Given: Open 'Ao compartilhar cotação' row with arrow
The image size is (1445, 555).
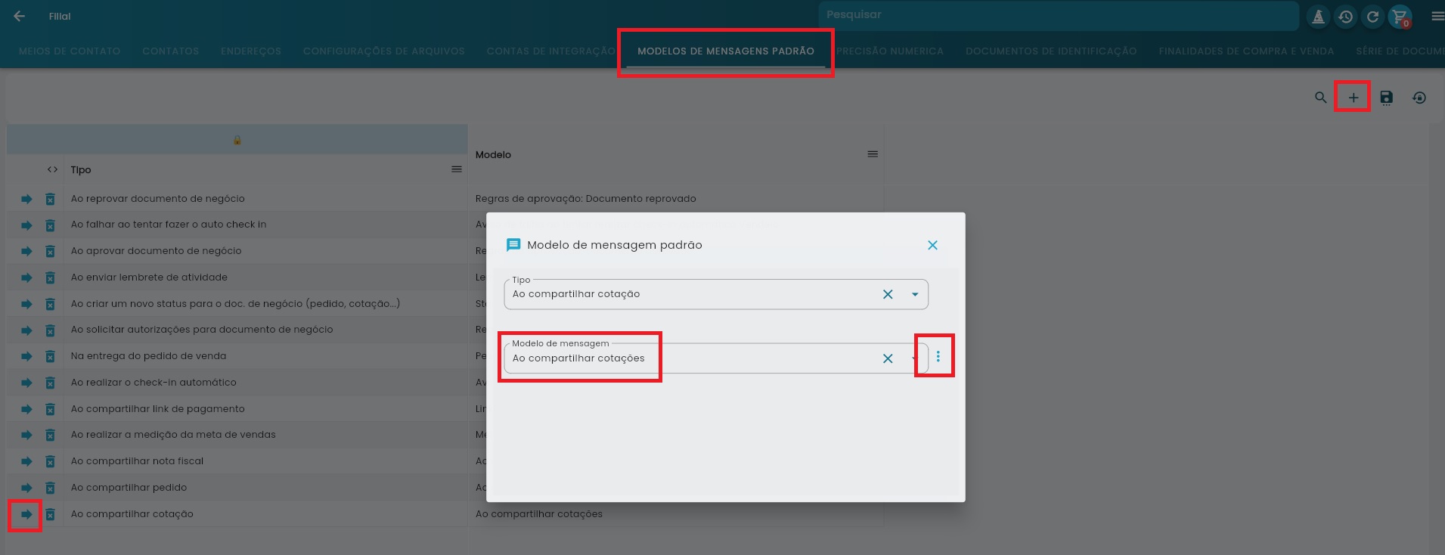Looking at the screenshot, I should (26, 514).
